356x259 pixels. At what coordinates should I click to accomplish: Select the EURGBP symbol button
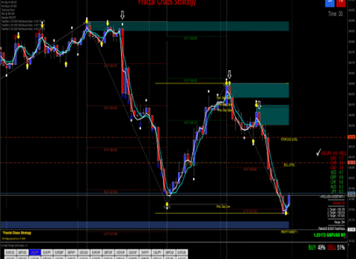(x=60, y=253)
